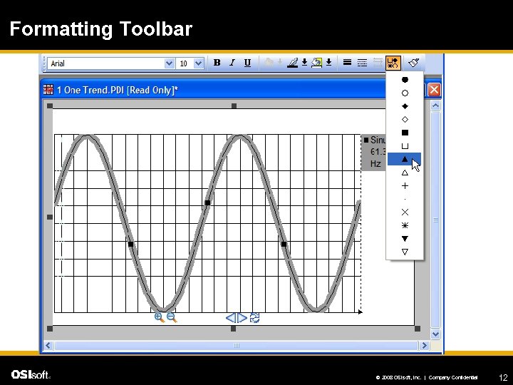513x385 pixels.
Task: Click the trend markers toolbar button
Action: pos(393,63)
